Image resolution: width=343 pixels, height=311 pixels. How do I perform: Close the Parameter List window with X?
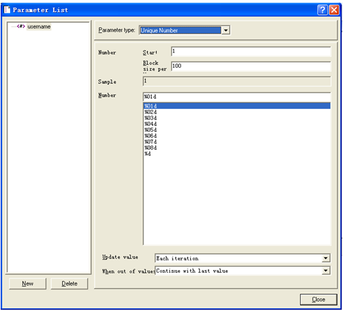tap(334, 10)
